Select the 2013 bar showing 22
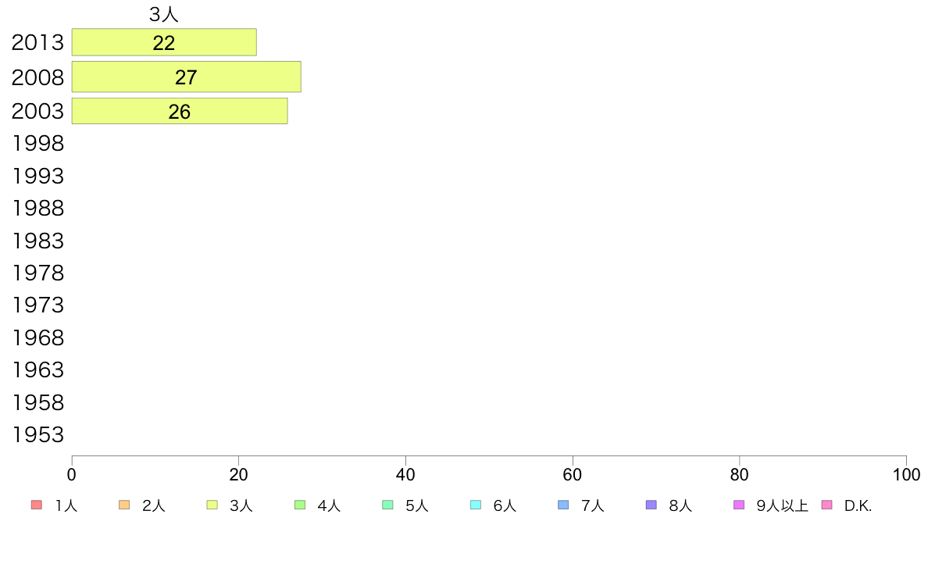Image resolution: width=928 pixels, height=575 pixels. coord(164,43)
